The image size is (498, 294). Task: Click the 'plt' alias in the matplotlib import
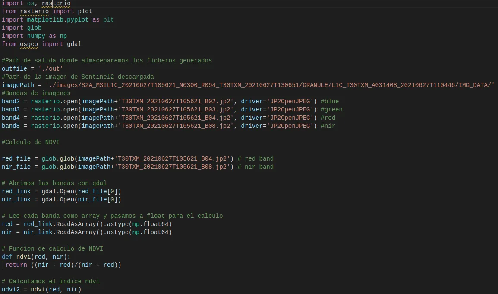(x=108, y=20)
